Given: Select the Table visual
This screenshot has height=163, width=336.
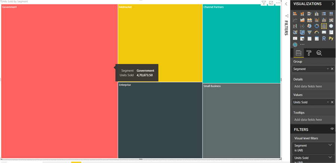Looking at the screenshot, I should (309, 39).
